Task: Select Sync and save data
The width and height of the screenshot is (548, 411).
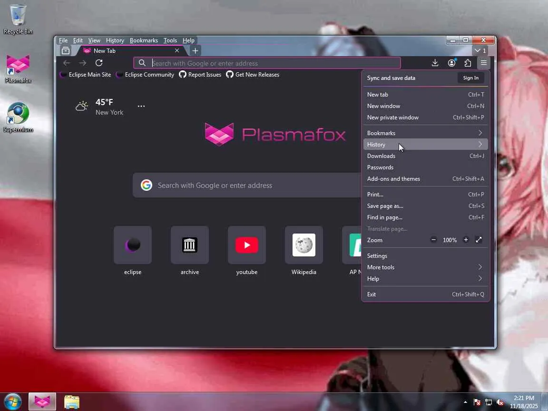Action: [x=391, y=78]
